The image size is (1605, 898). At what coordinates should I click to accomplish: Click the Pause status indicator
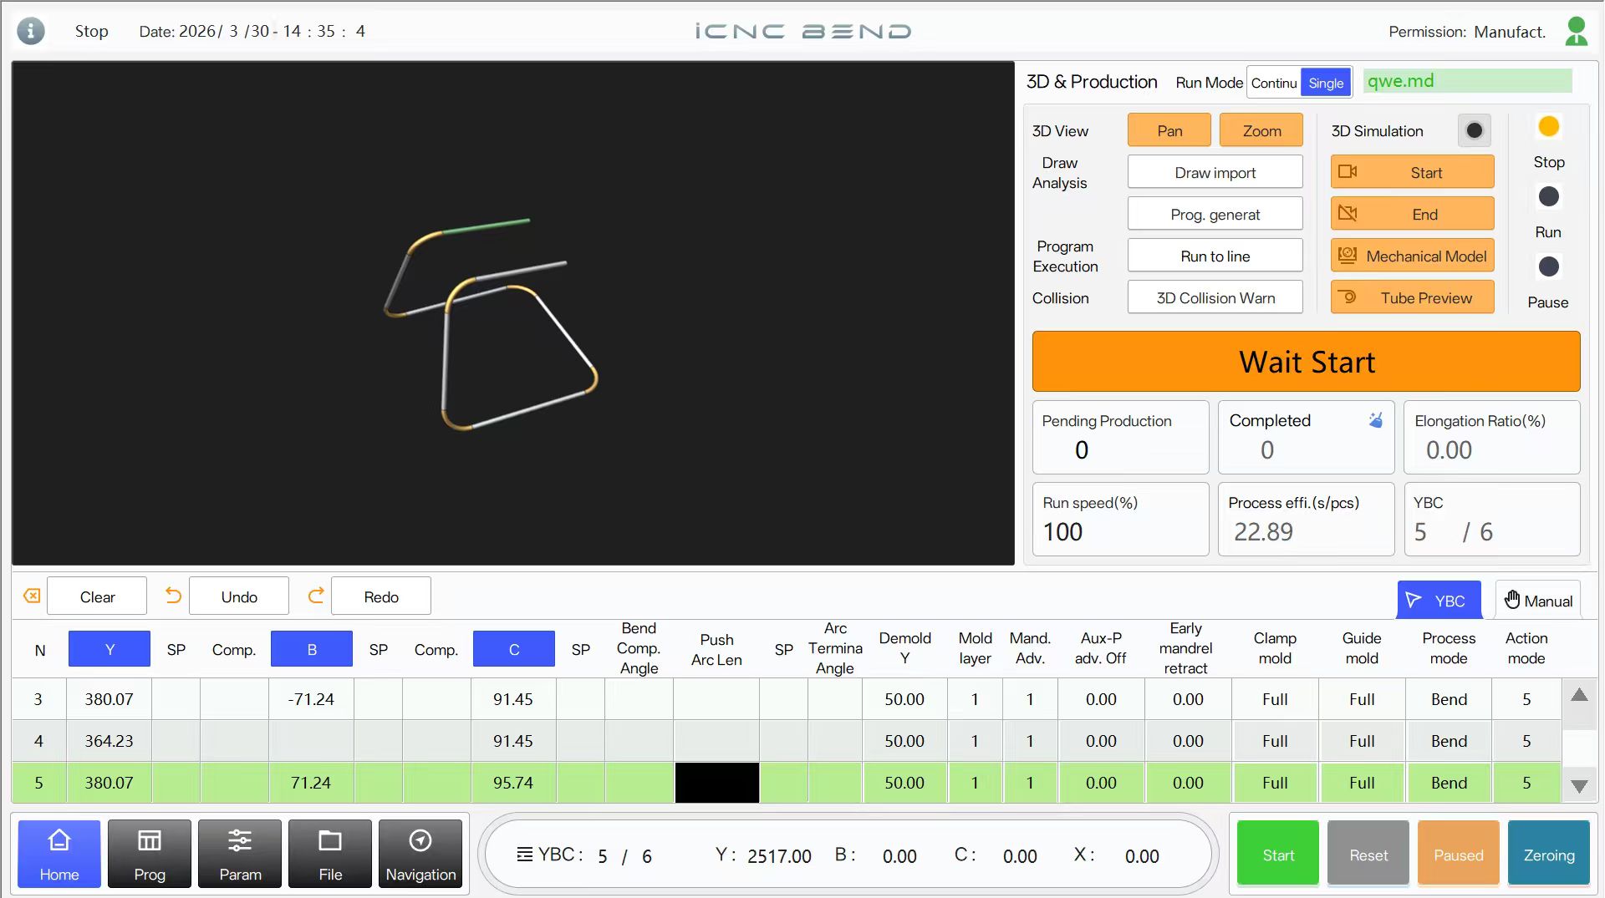click(x=1549, y=266)
